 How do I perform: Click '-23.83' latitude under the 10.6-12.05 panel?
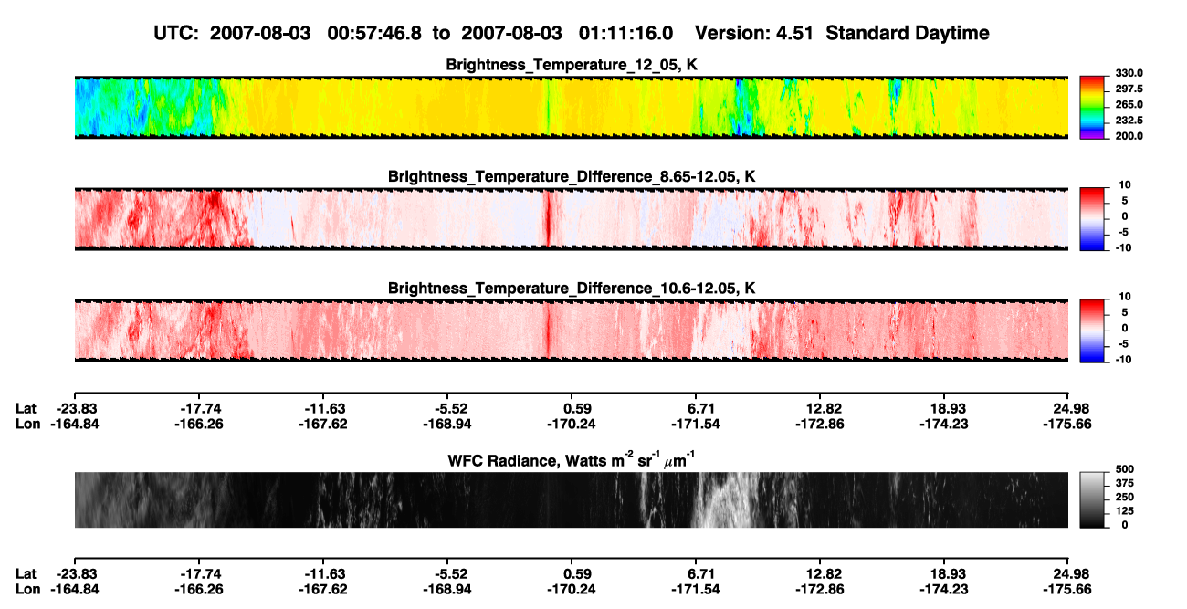click(78, 410)
